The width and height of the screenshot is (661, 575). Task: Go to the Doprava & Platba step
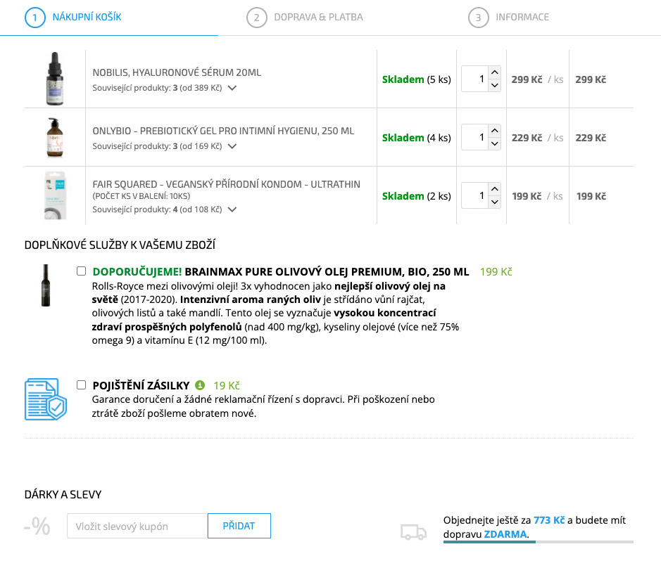click(318, 18)
